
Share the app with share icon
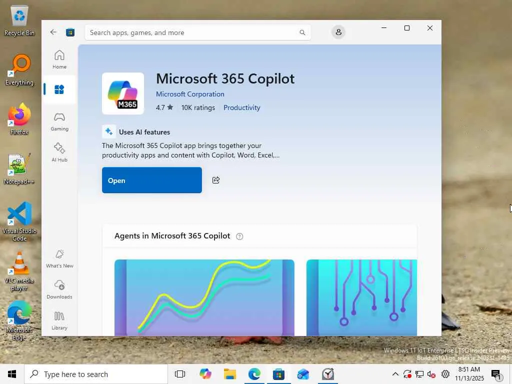(216, 180)
